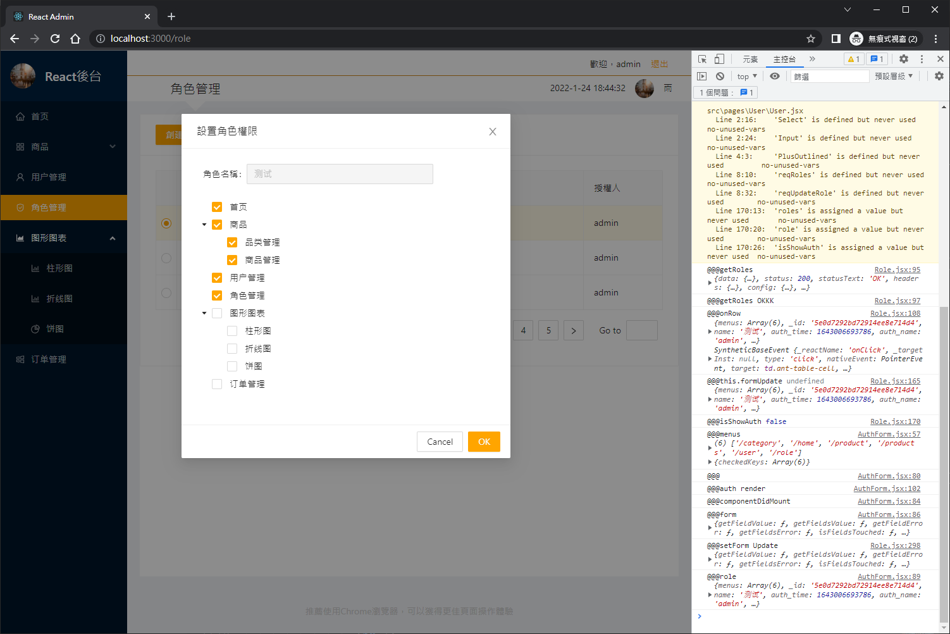Check the 图形图表 checkbox
The height and width of the screenshot is (634, 950).
[217, 313]
